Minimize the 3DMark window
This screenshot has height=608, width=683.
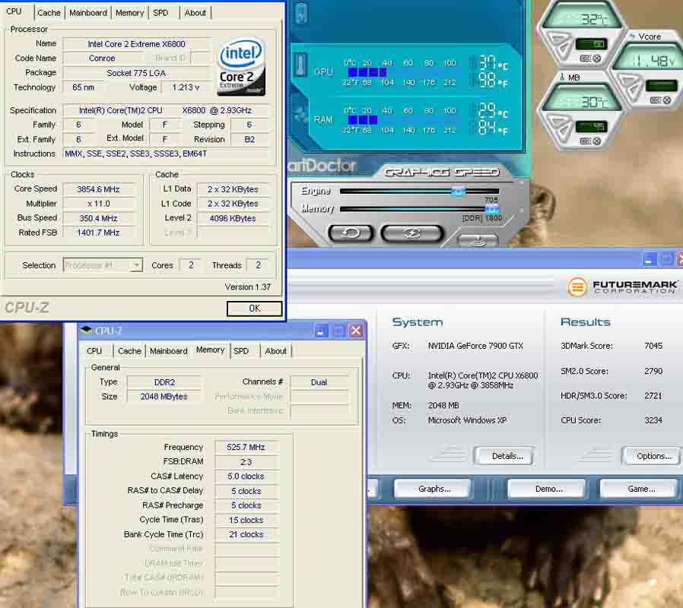click(x=650, y=259)
